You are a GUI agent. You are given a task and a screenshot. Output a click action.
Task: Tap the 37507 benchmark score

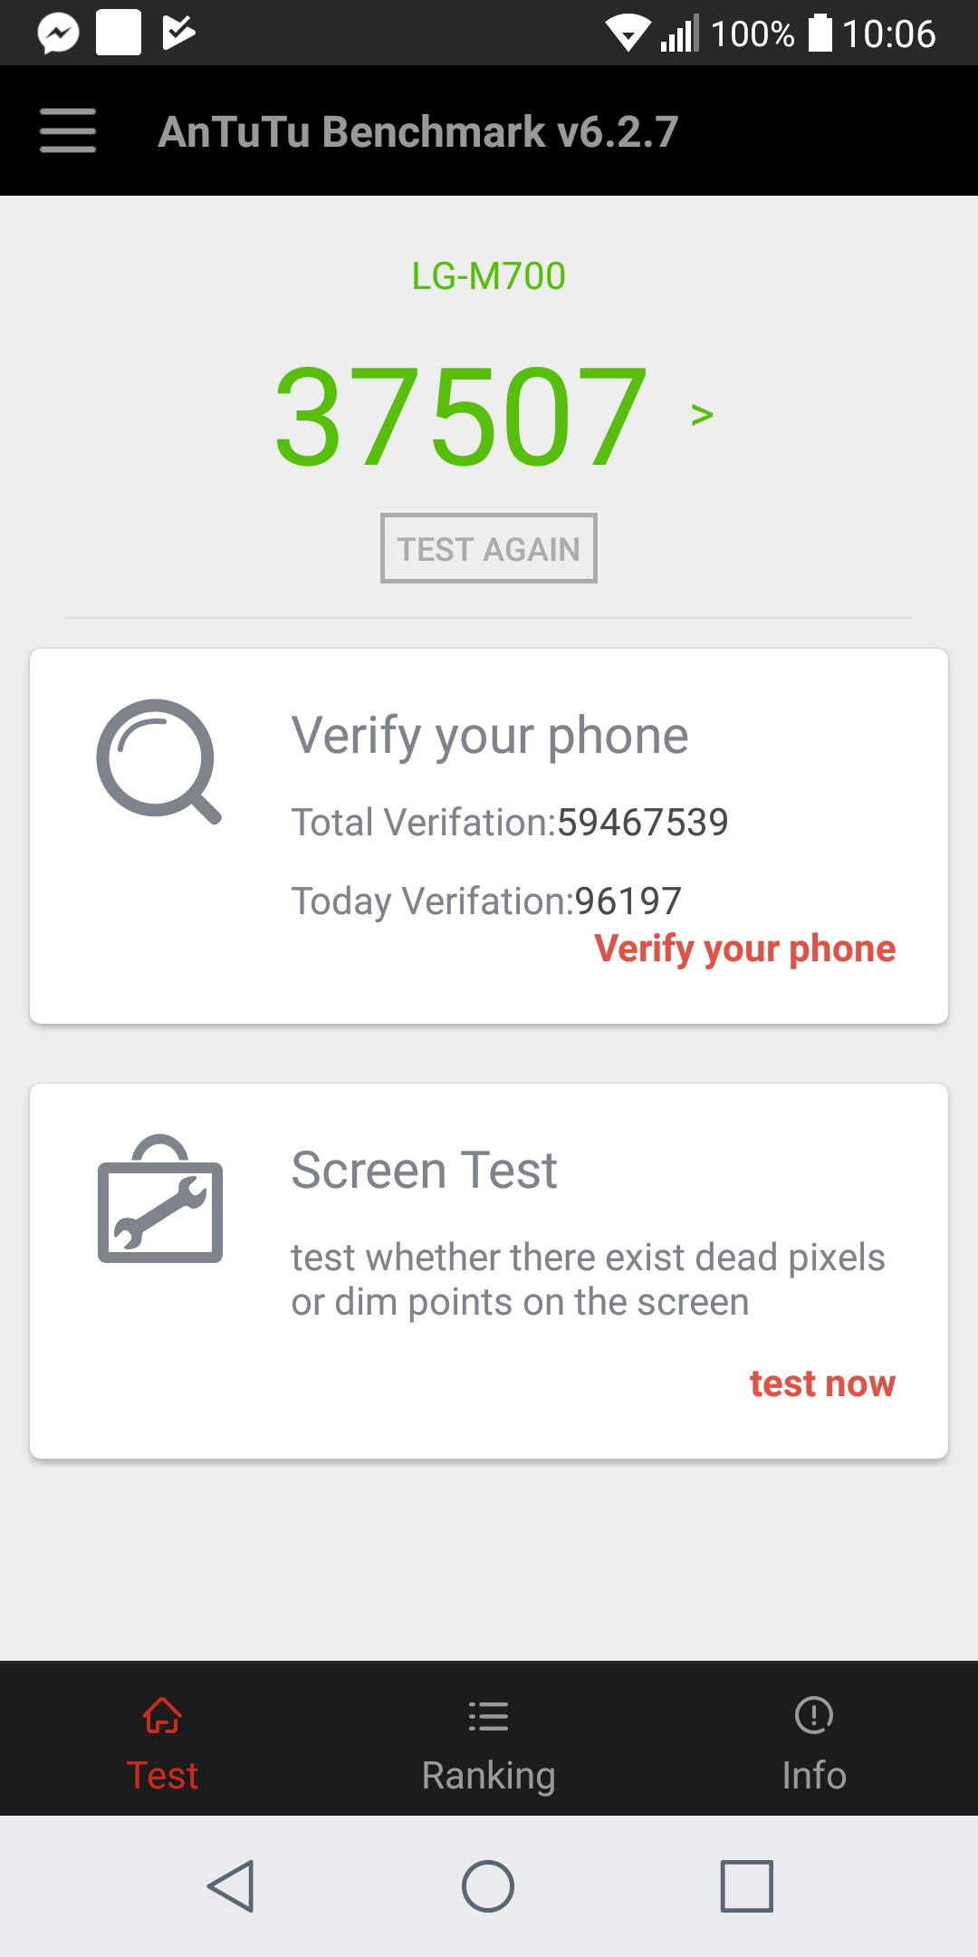click(x=461, y=415)
